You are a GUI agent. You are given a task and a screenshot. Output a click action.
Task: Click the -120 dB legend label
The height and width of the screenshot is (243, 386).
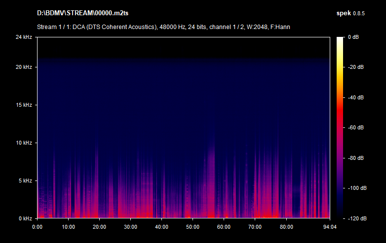click(x=354, y=218)
